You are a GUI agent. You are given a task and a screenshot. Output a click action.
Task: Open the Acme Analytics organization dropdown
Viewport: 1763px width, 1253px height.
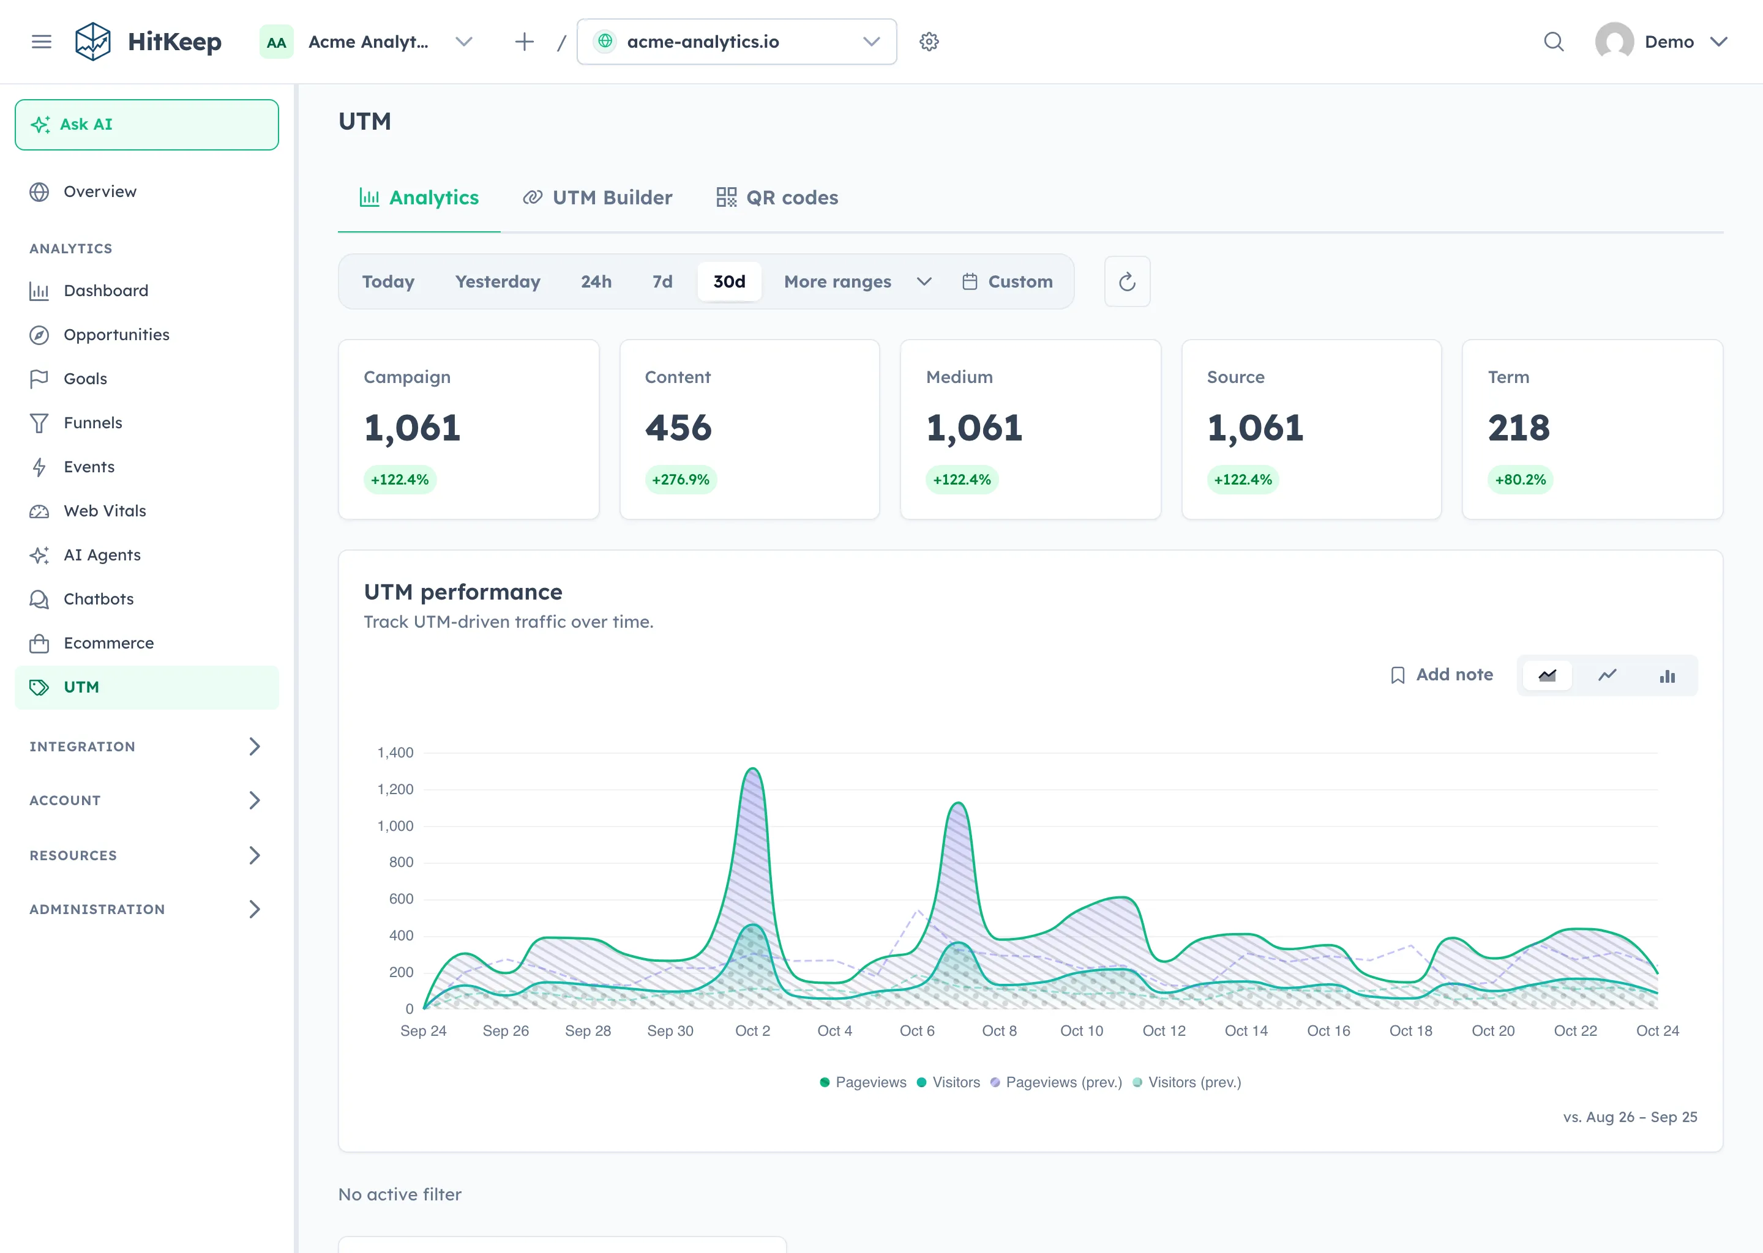[x=367, y=42]
